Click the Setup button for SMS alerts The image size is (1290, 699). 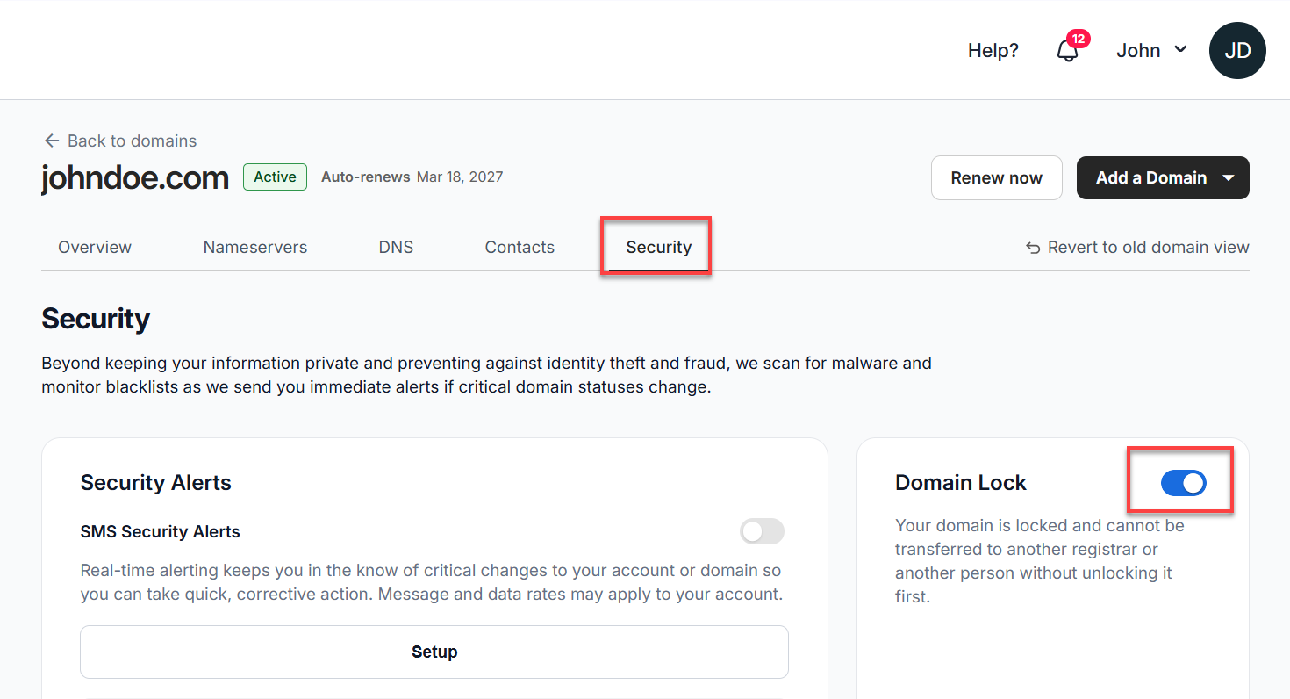[x=434, y=652]
